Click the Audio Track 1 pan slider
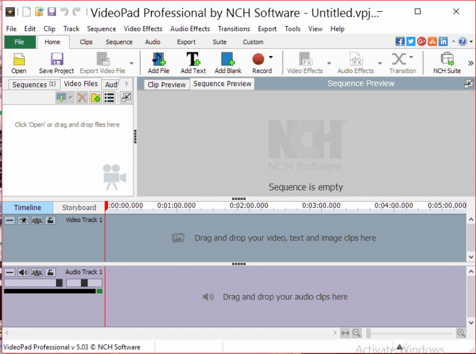The image size is (476, 354). [84, 283]
